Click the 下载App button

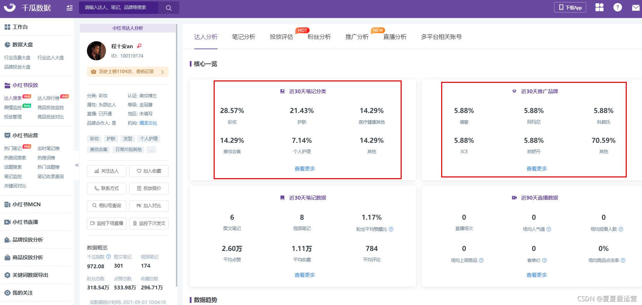[x=570, y=7]
